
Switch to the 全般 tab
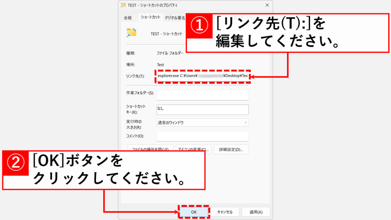pyautogui.click(x=128, y=18)
